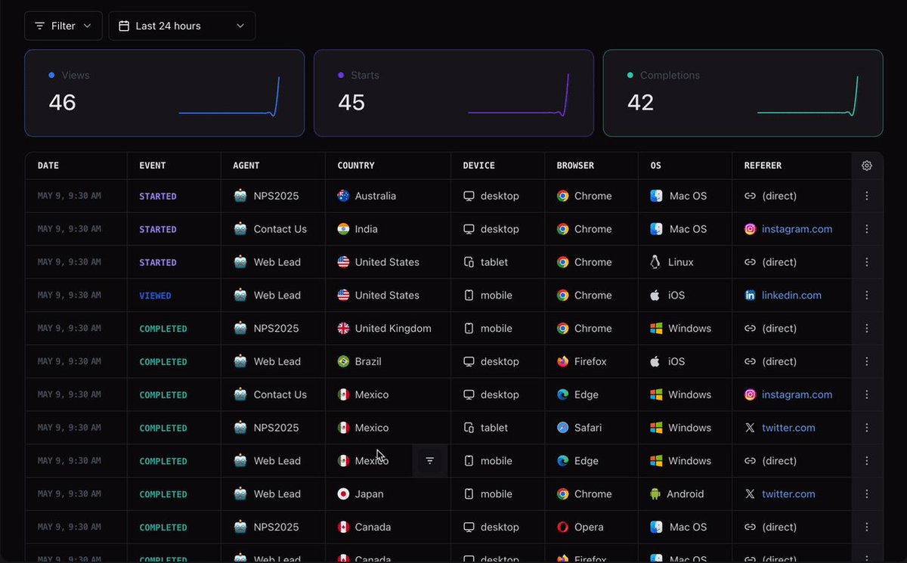Select the Starts stat card
Image resolution: width=907 pixels, height=563 pixels.
click(x=453, y=93)
